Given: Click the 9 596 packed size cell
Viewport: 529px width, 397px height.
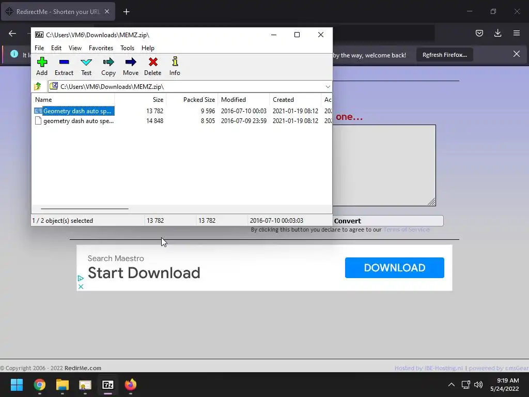Looking at the screenshot, I should [208, 111].
